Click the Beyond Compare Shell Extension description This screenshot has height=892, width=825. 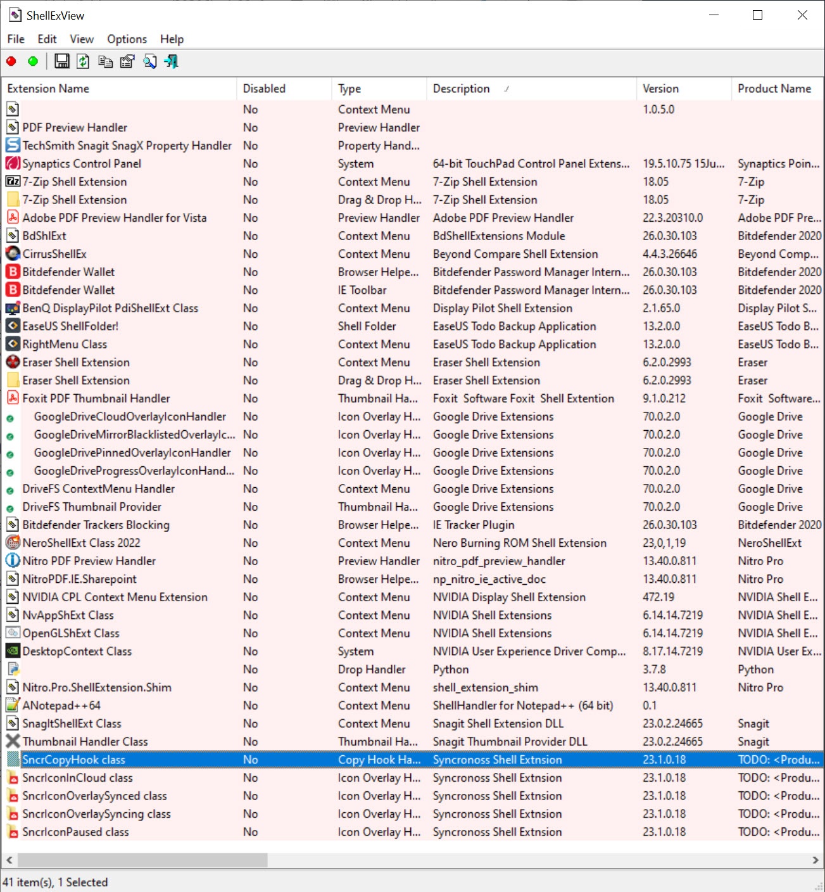point(515,253)
